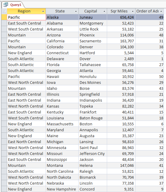The height and width of the screenshot is (192, 166).
Task: Click the Hawaii state cell
Action: [x=62, y=76]
